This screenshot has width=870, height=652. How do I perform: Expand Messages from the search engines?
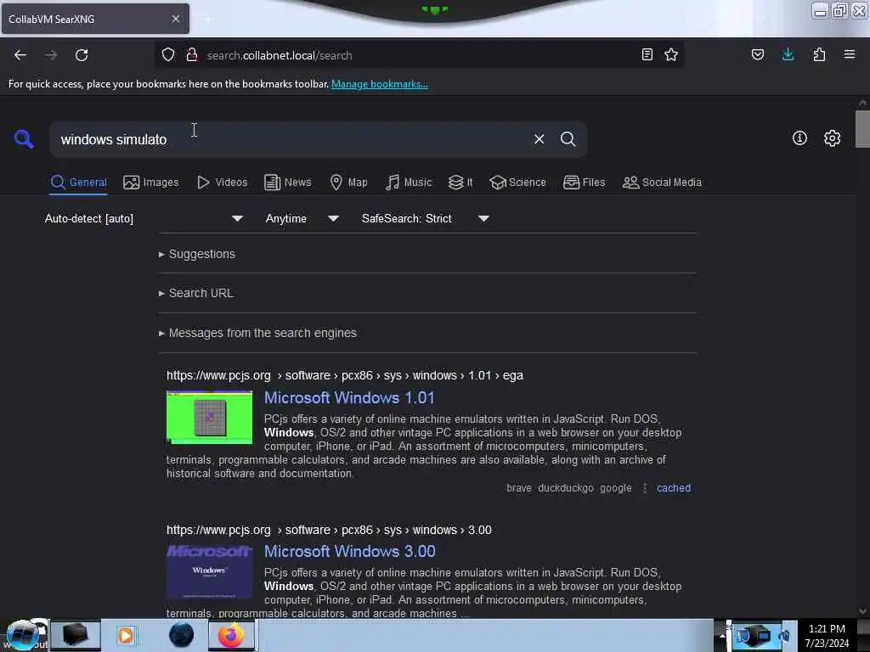(257, 333)
